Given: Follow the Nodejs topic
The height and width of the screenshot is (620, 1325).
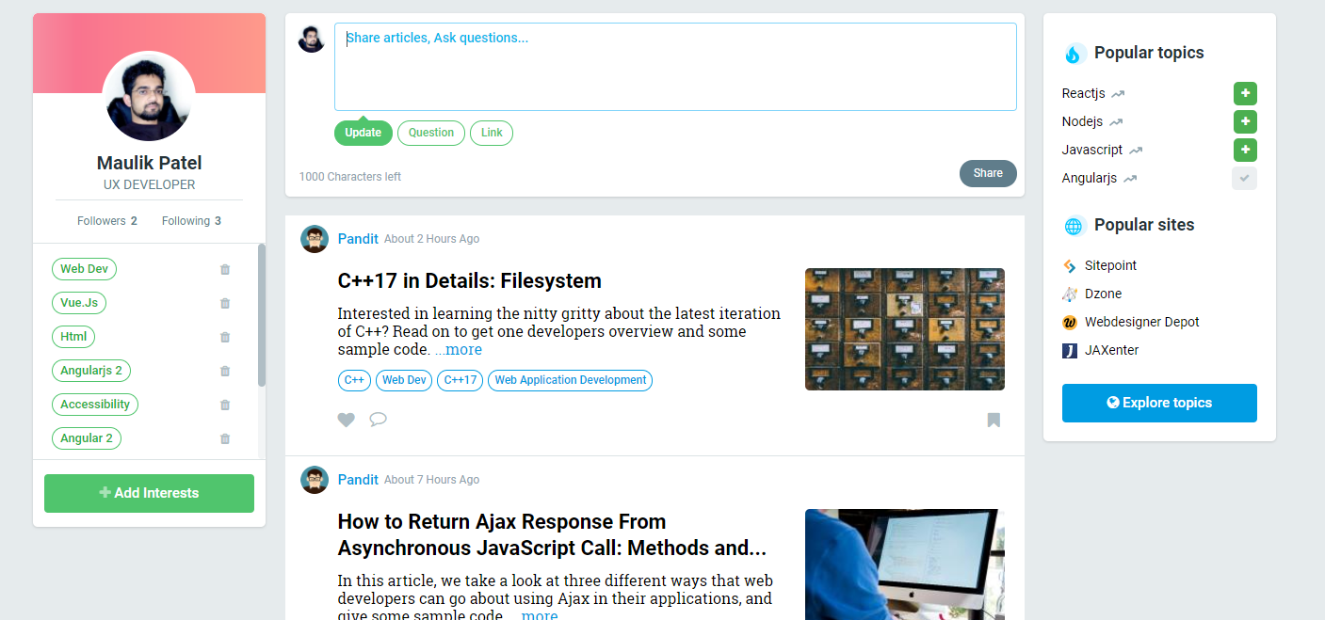Looking at the screenshot, I should tap(1245, 121).
